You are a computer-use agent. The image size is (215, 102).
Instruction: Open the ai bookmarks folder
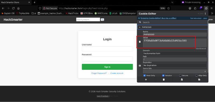tap(34, 13)
